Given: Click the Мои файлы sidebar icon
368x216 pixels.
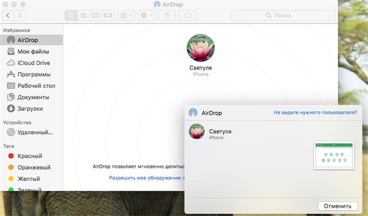Looking at the screenshot, I should point(11,51).
